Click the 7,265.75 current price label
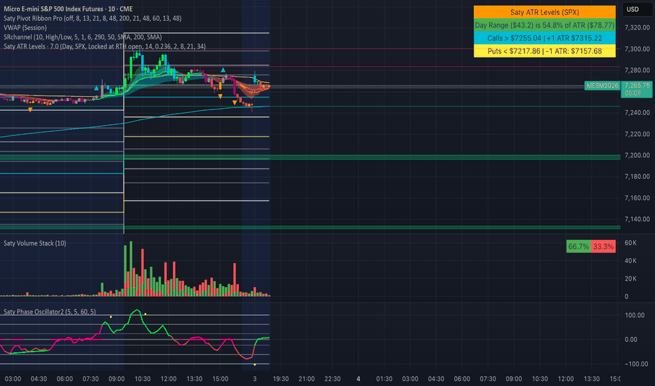The width and height of the screenshot is (655, 386). pyautogui.click(x=637, y=86)
